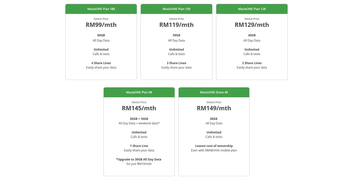Click the 'for just RM10/mth' text
The width and height of the screenshot is (353, 179).
coord(139,164)
